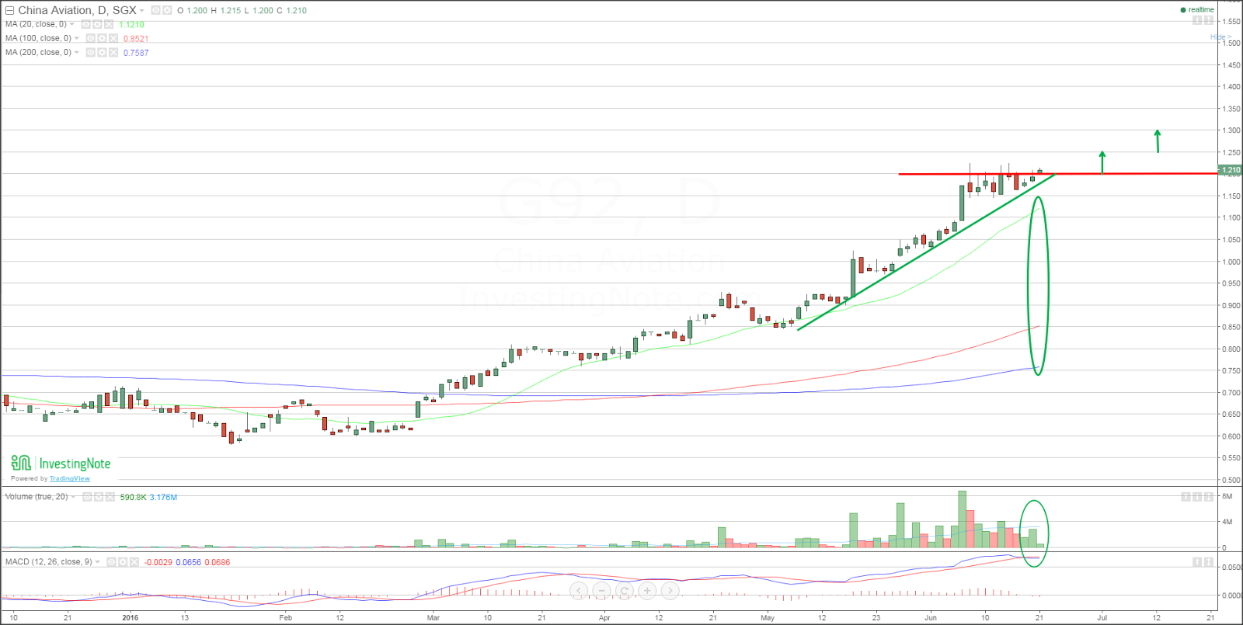Open the MACD (12, 26, close, 9) dropdown arrow
1243x625 pixels.
[x=98, y=562]
